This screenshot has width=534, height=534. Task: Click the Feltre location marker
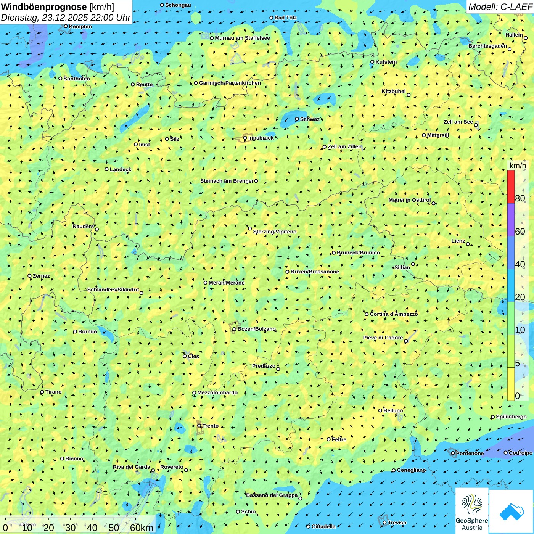(328, 439)
